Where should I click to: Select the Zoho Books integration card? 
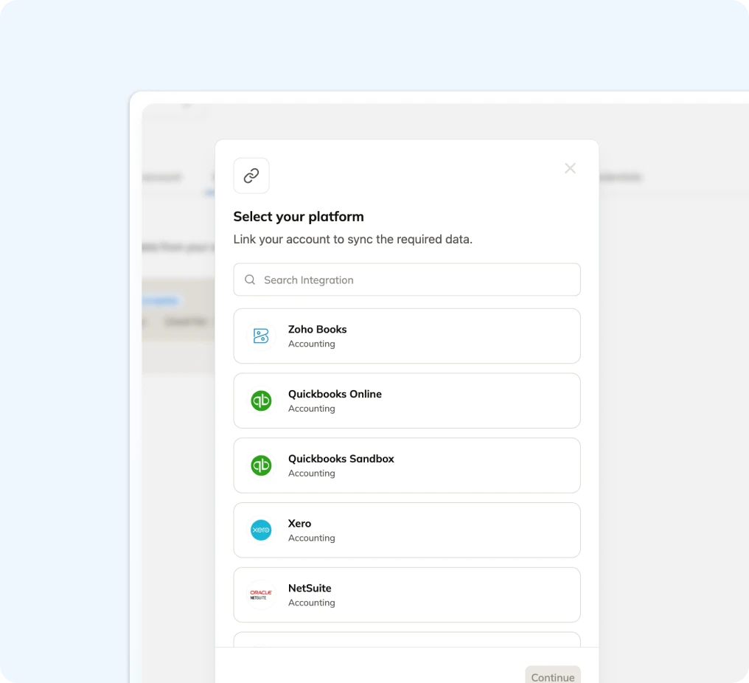(407, 336)
